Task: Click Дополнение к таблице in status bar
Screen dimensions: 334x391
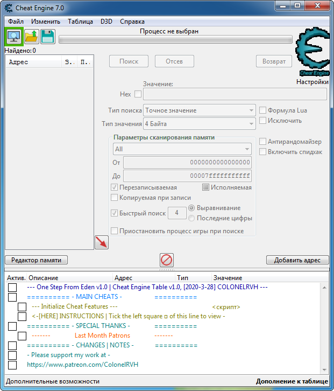Action: [292, 381]
